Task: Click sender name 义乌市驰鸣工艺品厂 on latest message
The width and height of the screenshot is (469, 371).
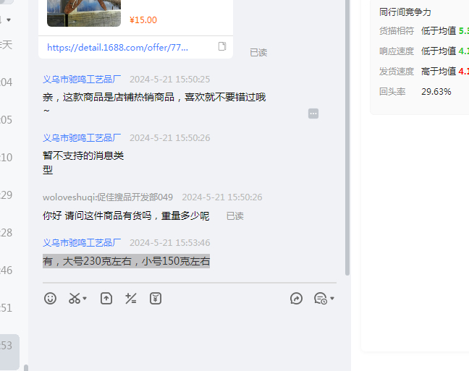Action: point(82,243)
